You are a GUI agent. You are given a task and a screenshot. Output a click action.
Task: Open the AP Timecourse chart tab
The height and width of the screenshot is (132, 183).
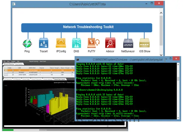[x=8, y=79]
